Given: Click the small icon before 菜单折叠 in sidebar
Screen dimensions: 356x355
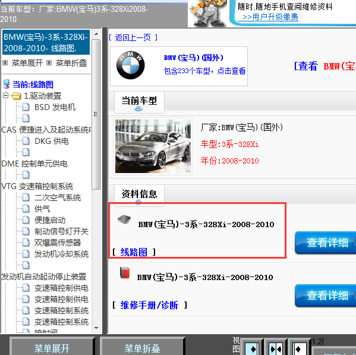Looking at the screenshot, I should (49, 63).
